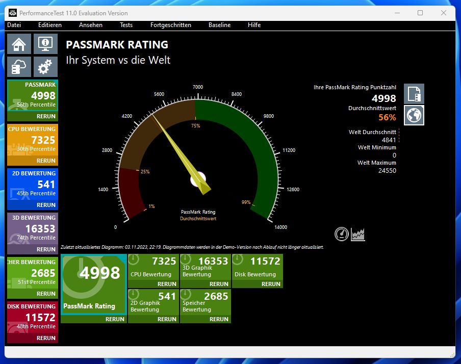This screenshot has width=461, height=364.
Task: Click the Welt Maximum value 24550
Action: [387, 171]
